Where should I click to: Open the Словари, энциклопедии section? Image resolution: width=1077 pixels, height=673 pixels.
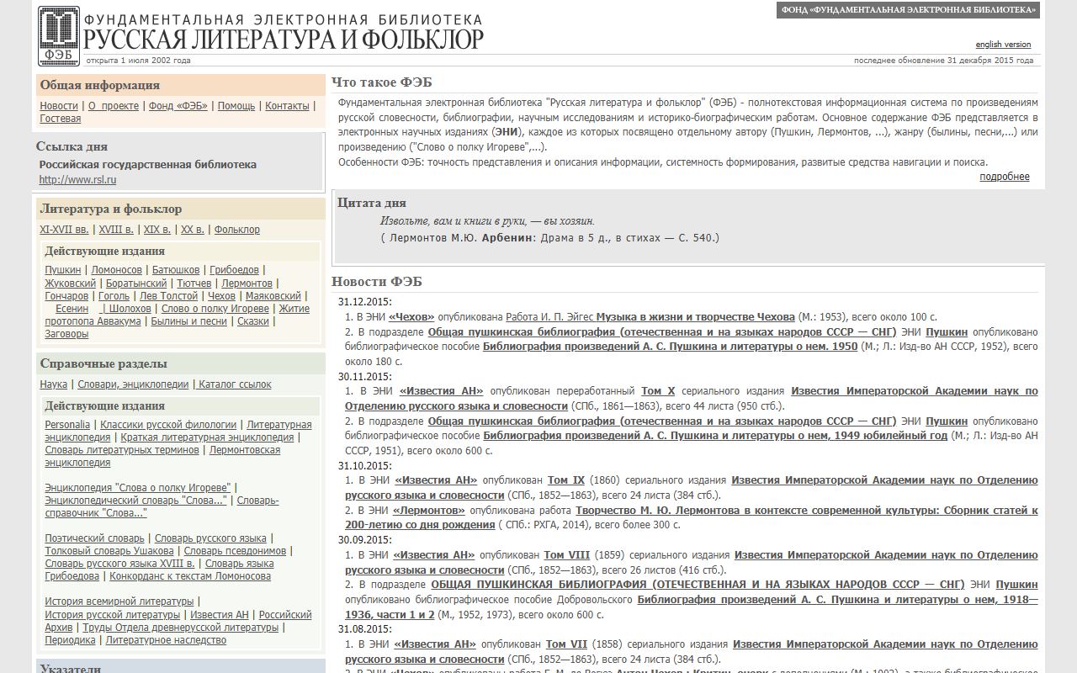(133, 384)
